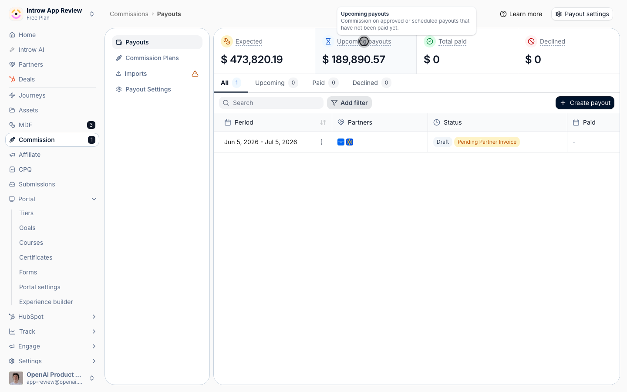Click the Declined red prohibited icon

point(531,41)
